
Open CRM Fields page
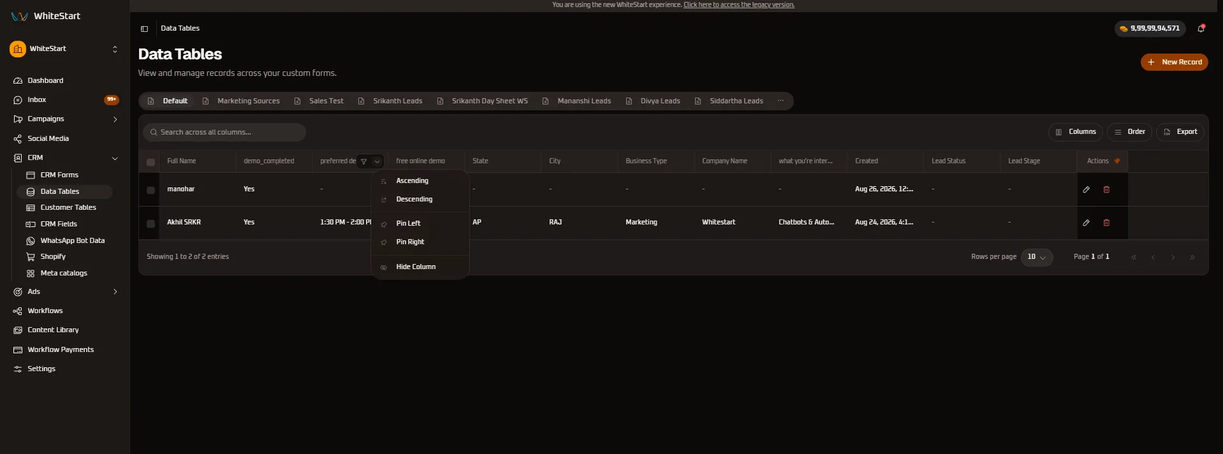pos(59,224)
